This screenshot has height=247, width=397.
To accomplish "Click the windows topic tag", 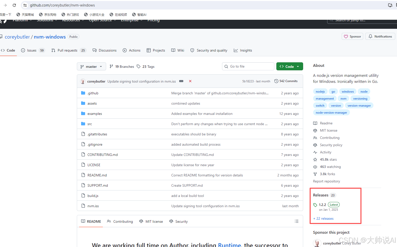I will coord(348,92).
